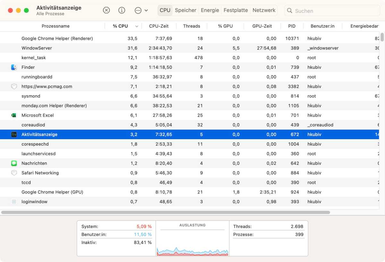385x262 pixels.
Task: Select the kernel_task process
Action: (190, 58)
